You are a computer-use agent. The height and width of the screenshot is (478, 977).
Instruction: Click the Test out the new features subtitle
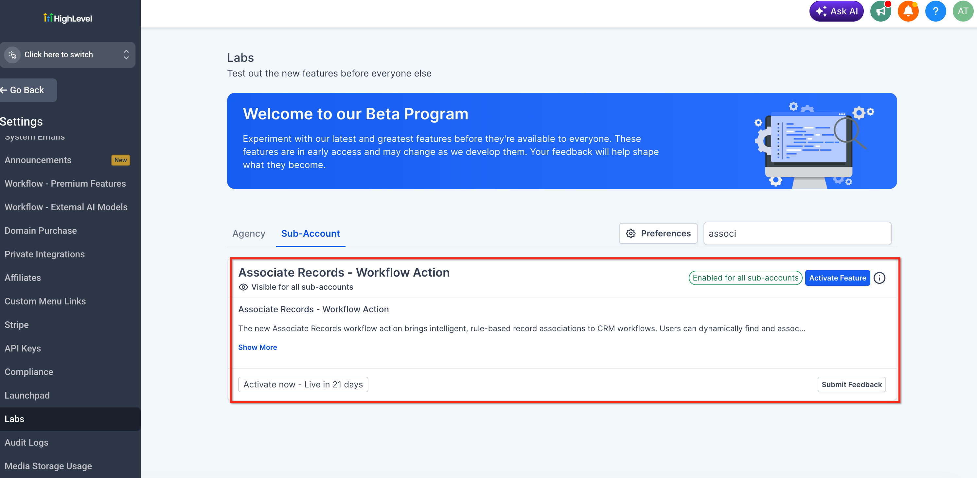[329, 73]
